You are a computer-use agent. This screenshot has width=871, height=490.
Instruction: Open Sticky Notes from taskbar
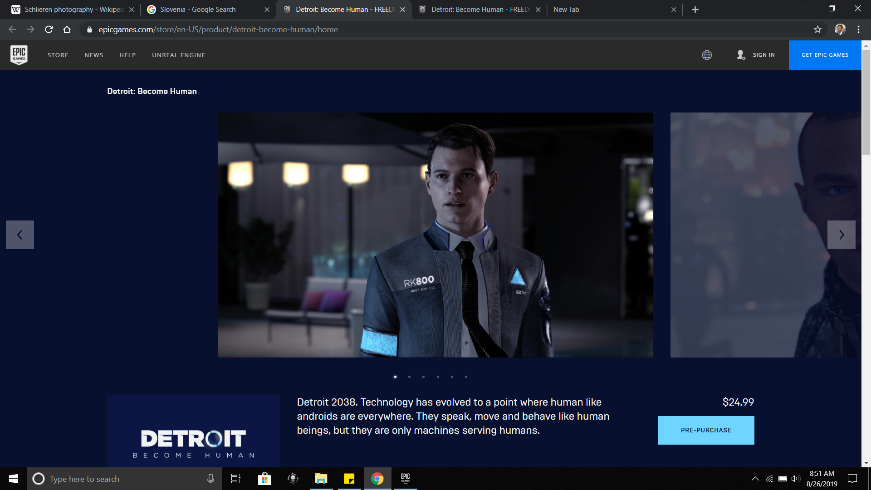tap(349, 479)
